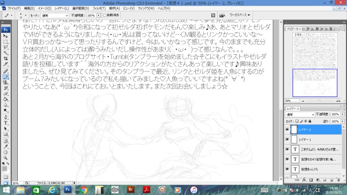The width and height of the screenshot is (347, 195).
Task: Hide layer レイヤー 2
Action: pyautogui.click(x=287, y=129)
